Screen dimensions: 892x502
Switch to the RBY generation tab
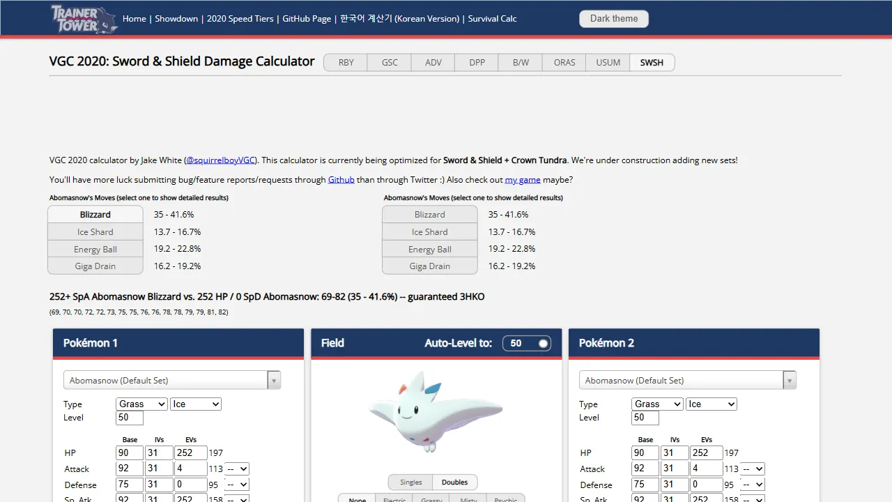pyautogui.click(x=346, y=63)
